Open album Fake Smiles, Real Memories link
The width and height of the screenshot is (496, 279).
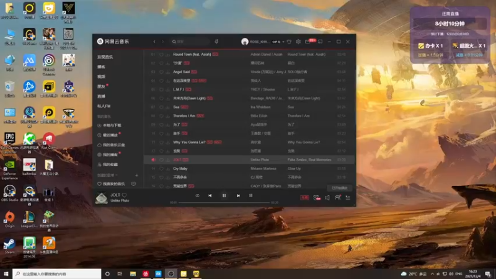pyautogui.click(x=309, y=160)
